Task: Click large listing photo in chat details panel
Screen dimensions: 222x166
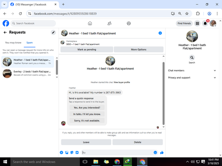Action: (x=192, y=36)
